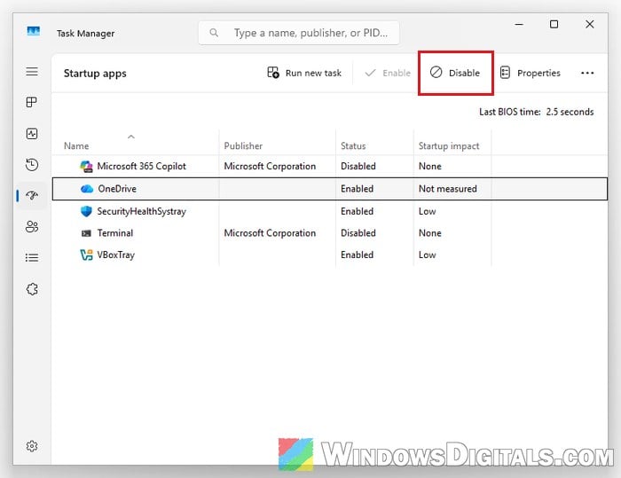Click the Terminal app icon
621x478 pixels.
[86, 233]
